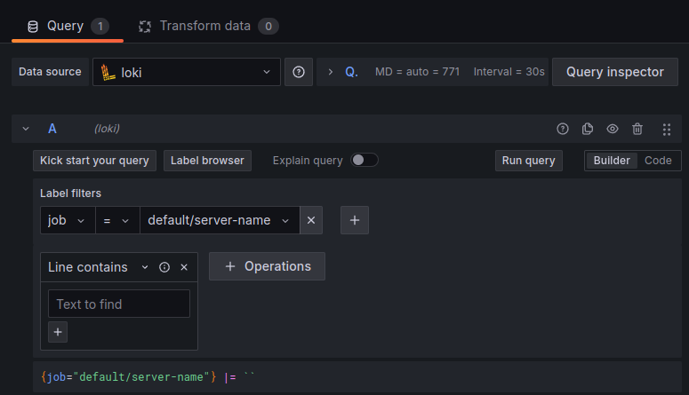This screenshot has width=689, height=395.
Task: Click the Text to find field
Action: point(119,304)
